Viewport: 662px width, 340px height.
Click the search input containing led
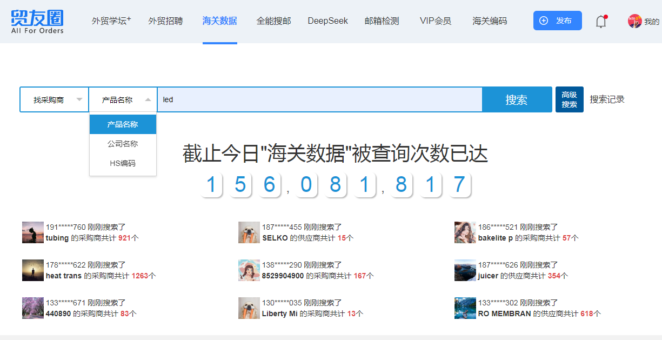[x=319, y=99]
